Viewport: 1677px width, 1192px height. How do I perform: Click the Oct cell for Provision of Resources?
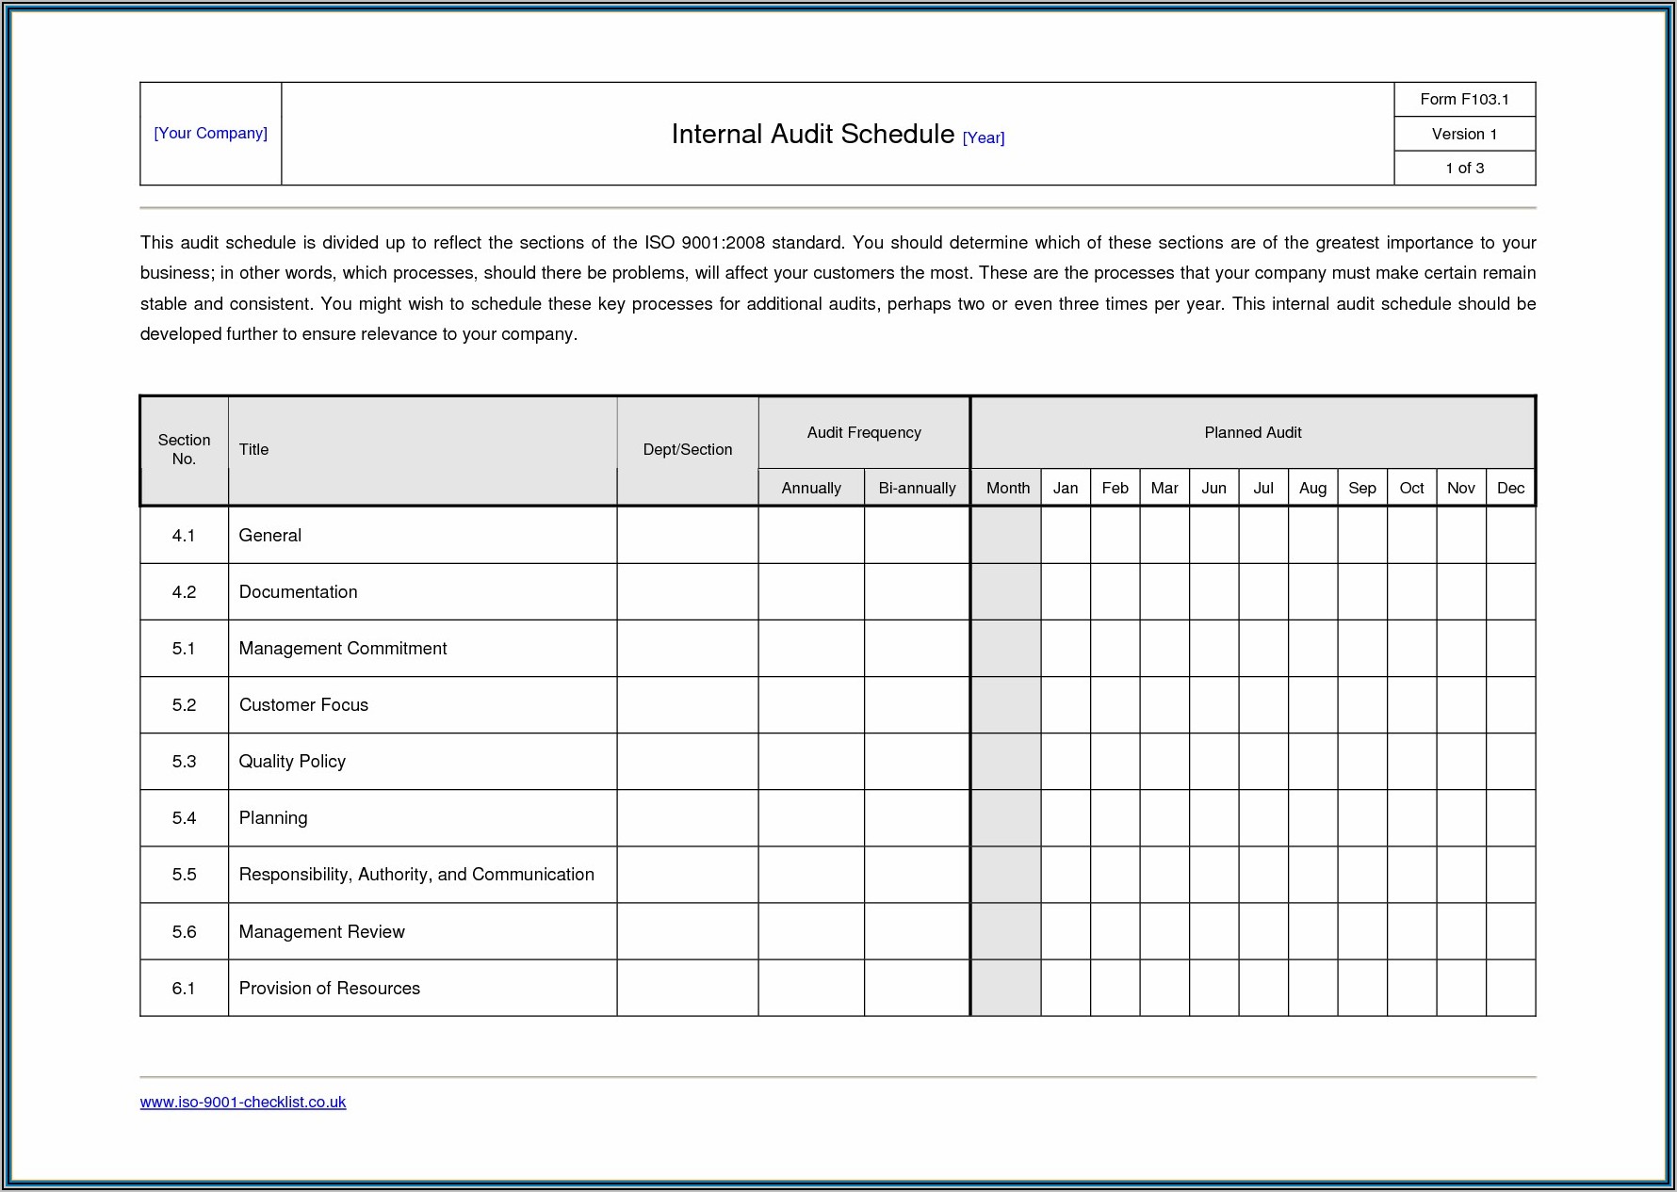pyautogui.click(x=1411, y=988)
